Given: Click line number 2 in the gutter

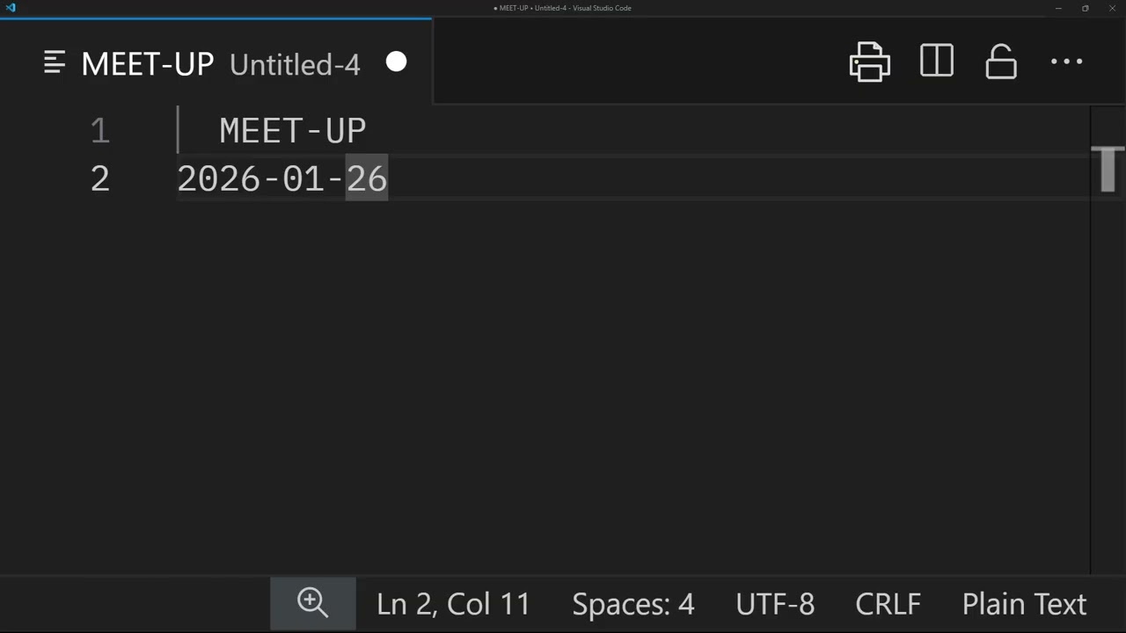Looking at the screenshot, I should point(99,179).
